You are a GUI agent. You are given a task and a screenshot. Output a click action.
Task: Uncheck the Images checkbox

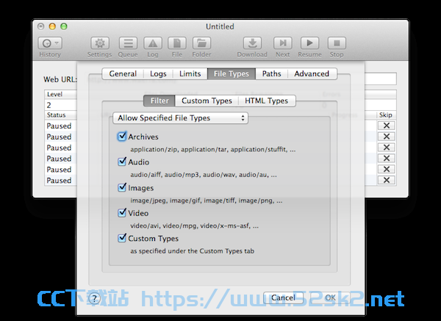pyautogui.click(x=122, y=187)
